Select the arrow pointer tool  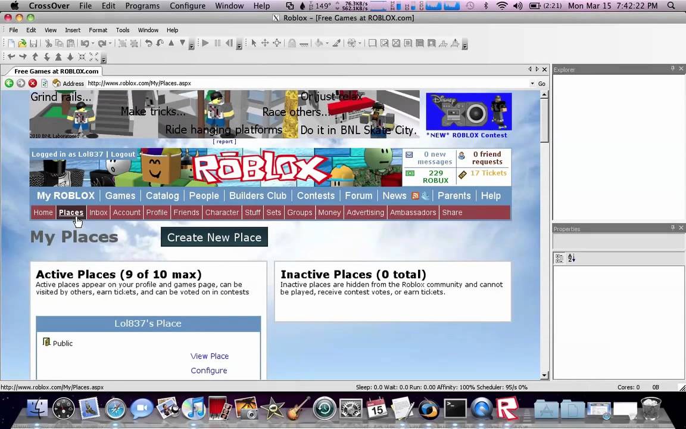point(253,43)
